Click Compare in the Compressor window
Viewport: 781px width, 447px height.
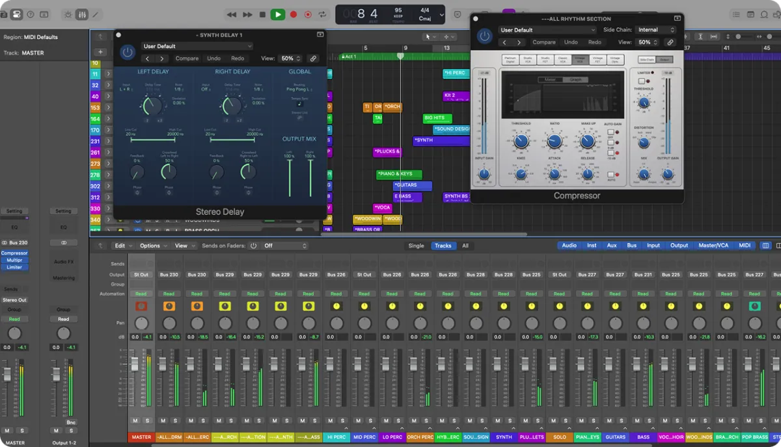tap(544, 42)
